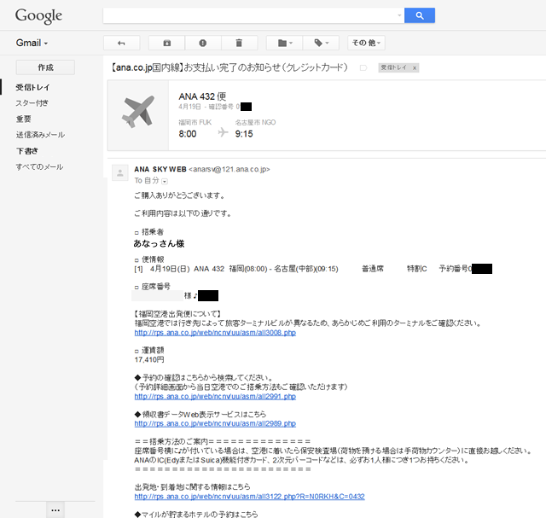Open the 下書き drafts folder

tap(26, 151)
